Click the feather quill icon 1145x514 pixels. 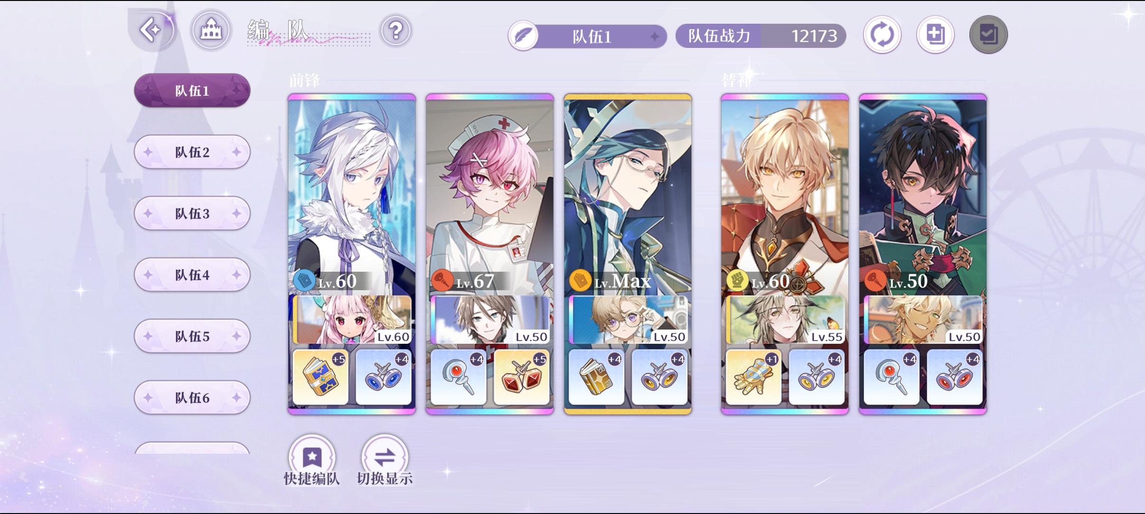click(524, 36)
